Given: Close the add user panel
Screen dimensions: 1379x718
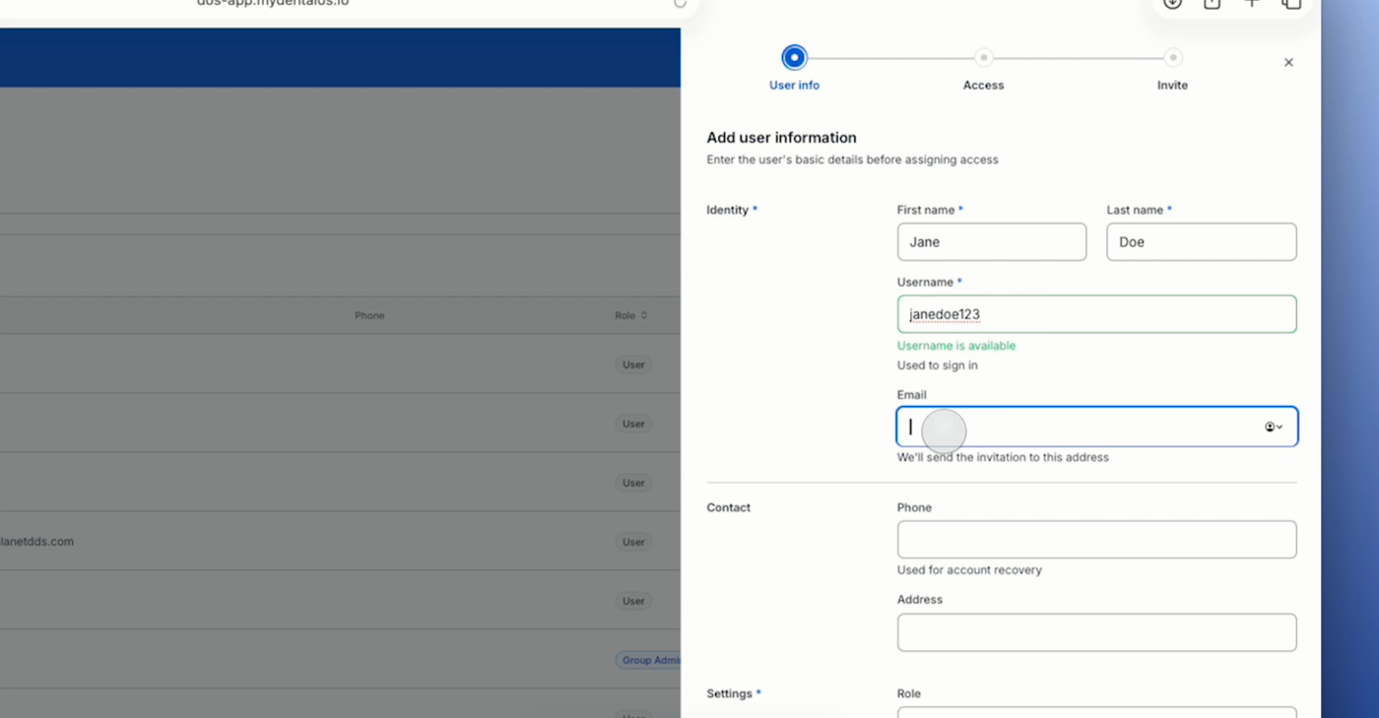Looking at the screenshot, I should 1288,62.
